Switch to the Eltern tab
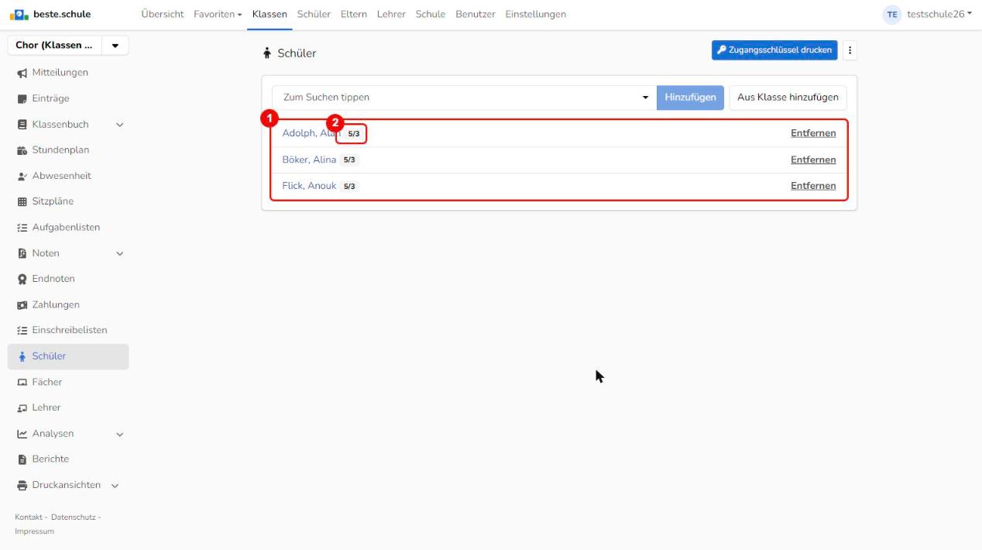The width and height of the screenshot is (982, 550). click(354, 14)
